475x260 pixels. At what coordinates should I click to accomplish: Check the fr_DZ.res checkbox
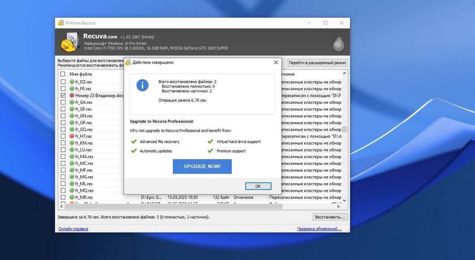tap(63, 82)
